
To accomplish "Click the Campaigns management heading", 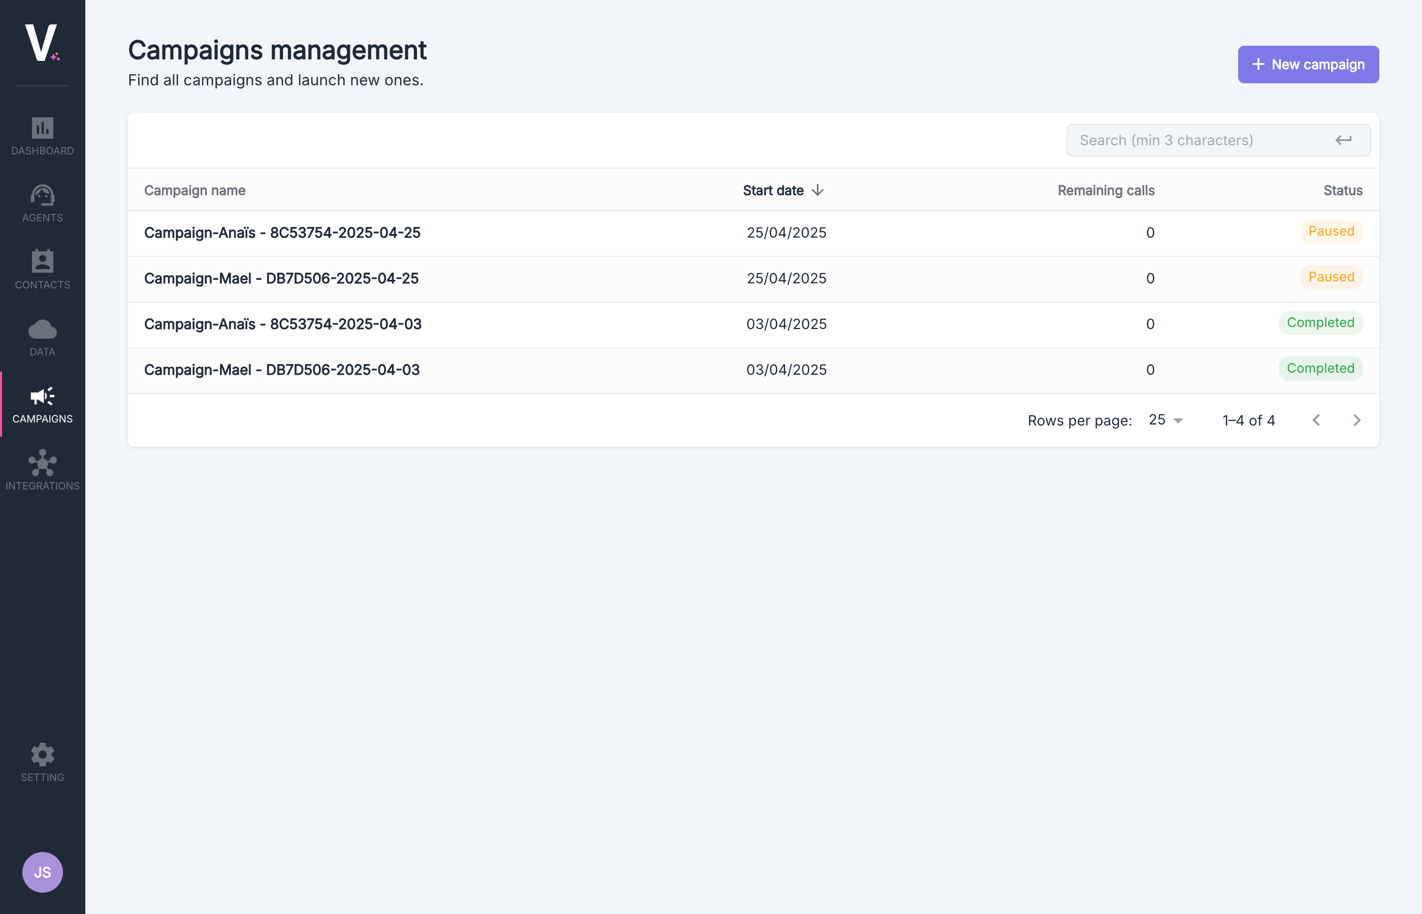I will (x=277, y=50).
